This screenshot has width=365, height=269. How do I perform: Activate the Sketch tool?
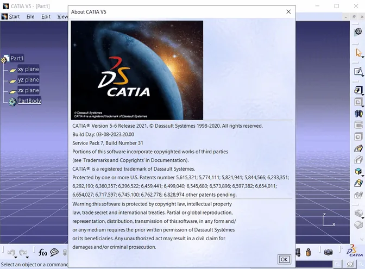(x=358, y=71)
